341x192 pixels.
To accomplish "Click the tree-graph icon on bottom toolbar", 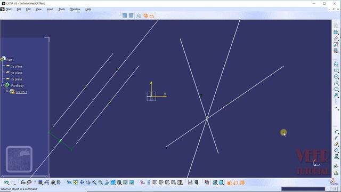I will tap(46, 182).
